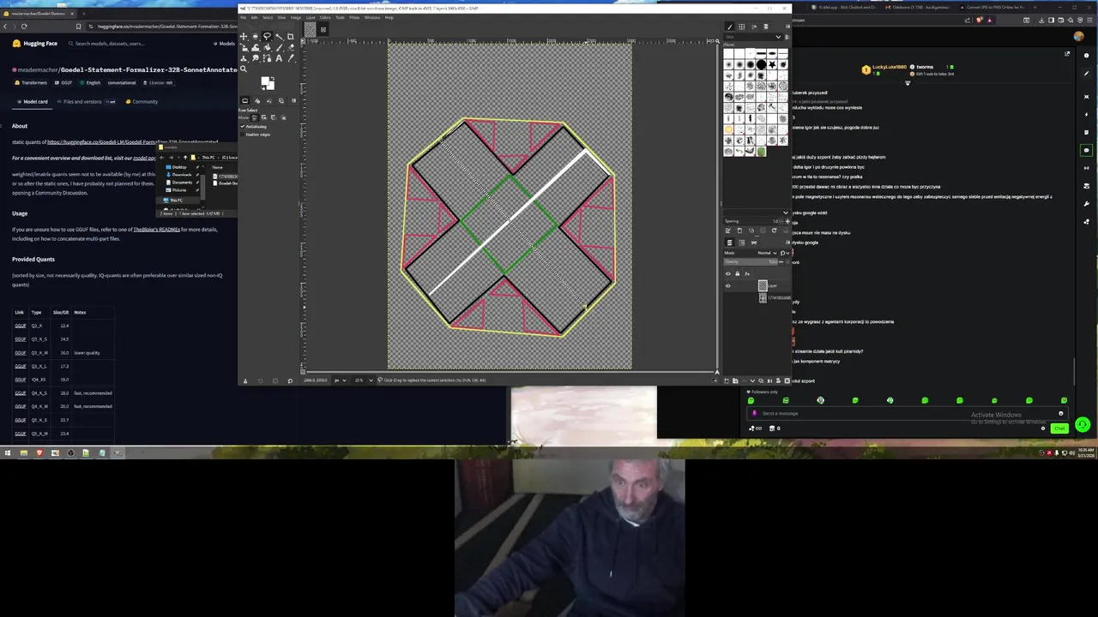Select the Move tool in GIMP toolbox
The image size is (1098, 617).
coord(244,37)
